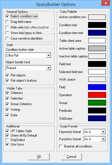Uncheck Data visible tab
Viewport: 112px width, 165px height.
(7, 115)
